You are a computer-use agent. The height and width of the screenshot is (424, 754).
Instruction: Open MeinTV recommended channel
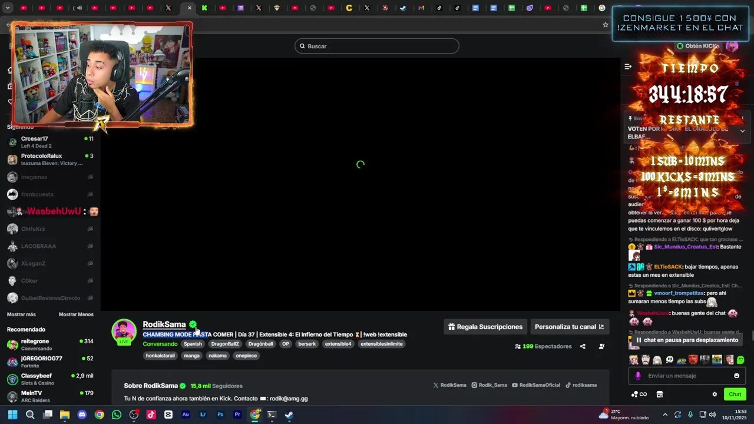tap(50, 396)
